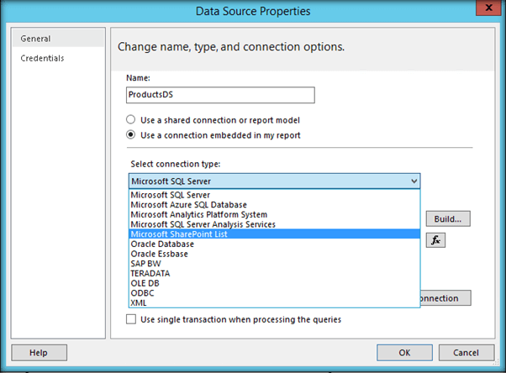Select 'Use a shared connection or report model'
This screenshot has width=506, height=373.
130,119
